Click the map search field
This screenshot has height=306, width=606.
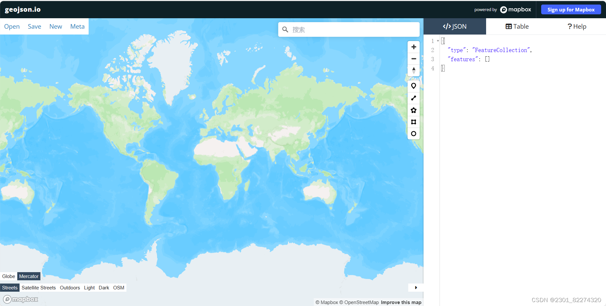tap(349, 29)
